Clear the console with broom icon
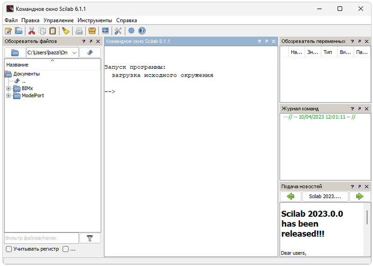Screen dimensions: 373x266 coord(66,31)
